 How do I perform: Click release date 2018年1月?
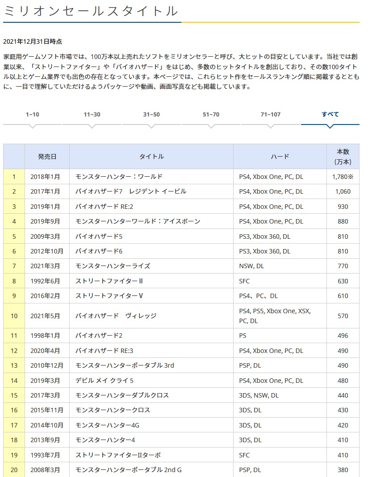click(x=45, y=177)
